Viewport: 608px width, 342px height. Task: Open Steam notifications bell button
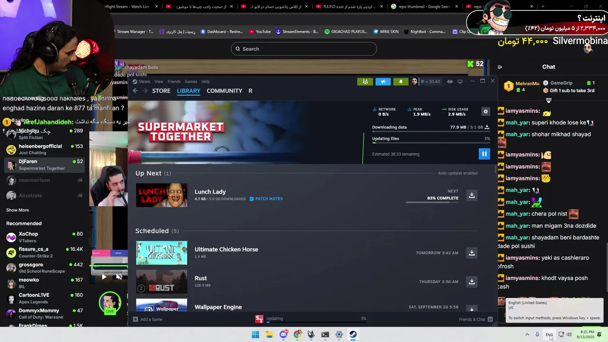[x=400, y=81]
